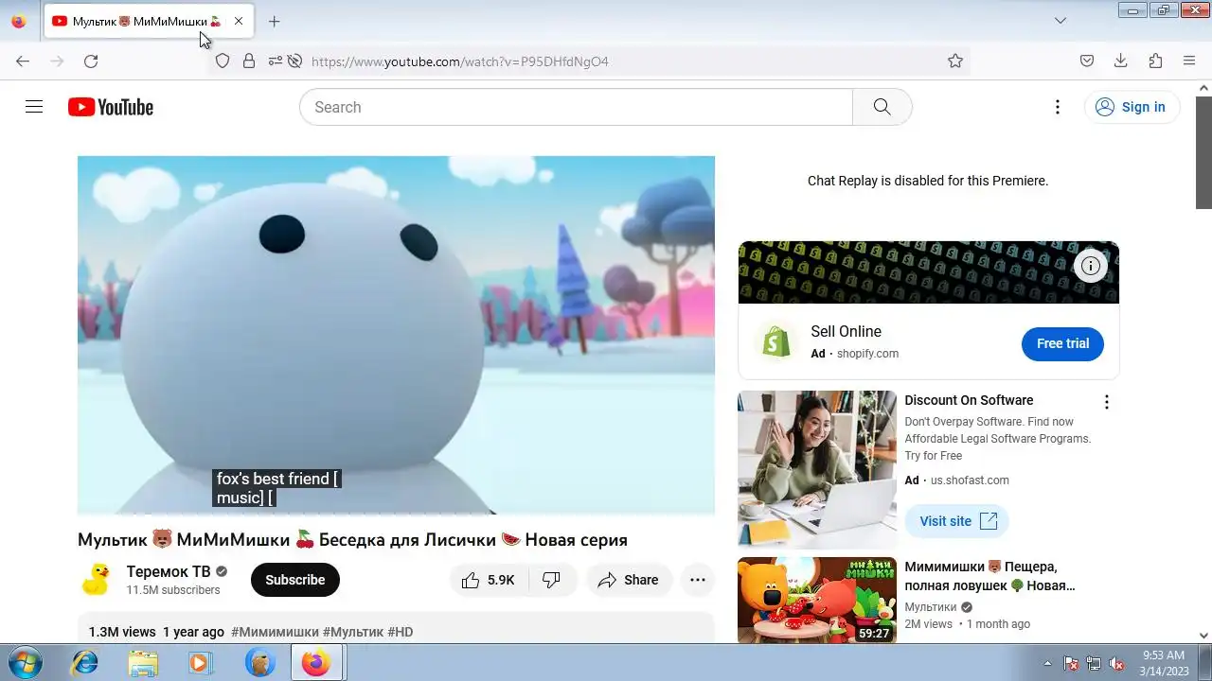This screenshot has height=681, width=1212.
Task: Open Теремок ТВ channel avatar
Action: pyautogui.click(x=97, y=580)
